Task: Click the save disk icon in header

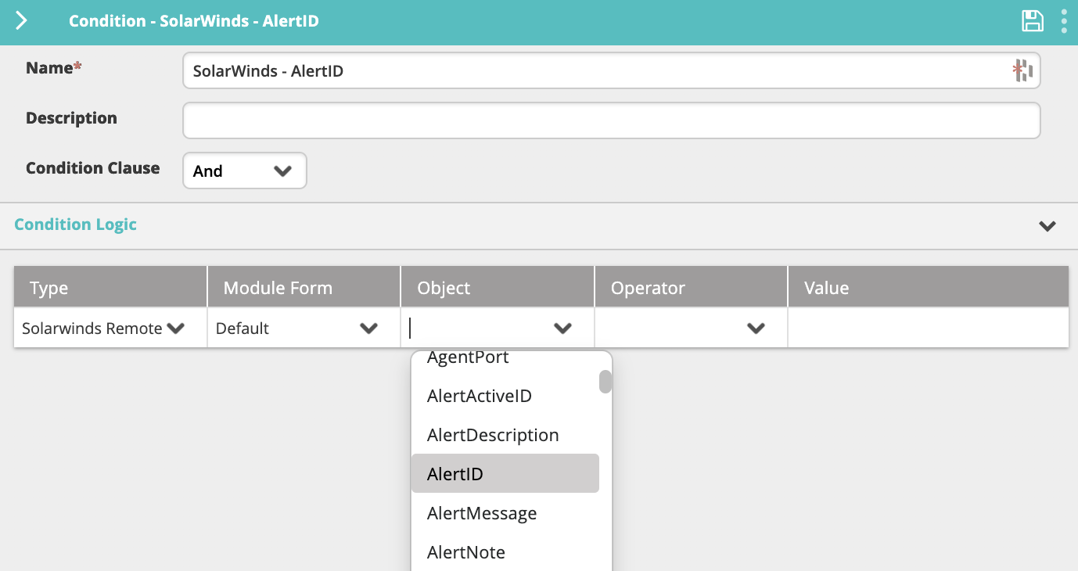Action: click(x=1033, y=21)
